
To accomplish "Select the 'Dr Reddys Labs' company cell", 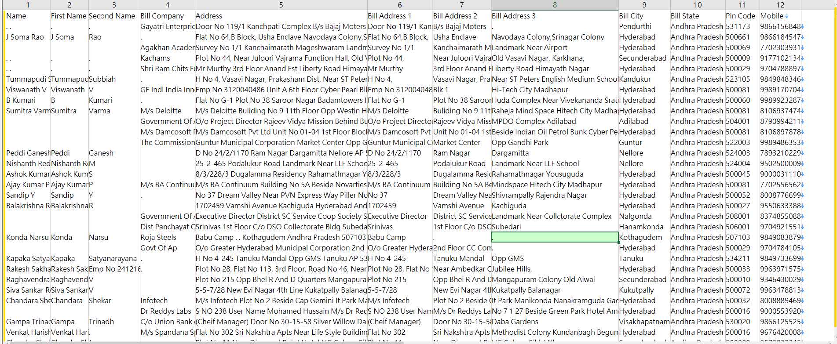I will pyautogui.click(x=167, y=311).
